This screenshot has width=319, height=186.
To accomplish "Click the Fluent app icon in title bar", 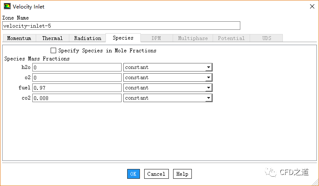I will click(7, 6).
